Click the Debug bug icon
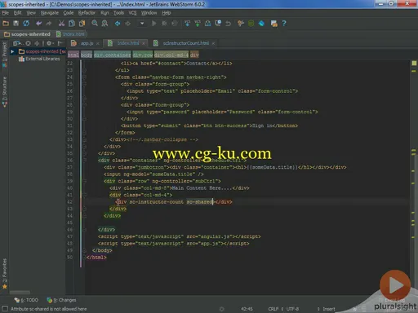418x313 pixels. click(164, 24)
